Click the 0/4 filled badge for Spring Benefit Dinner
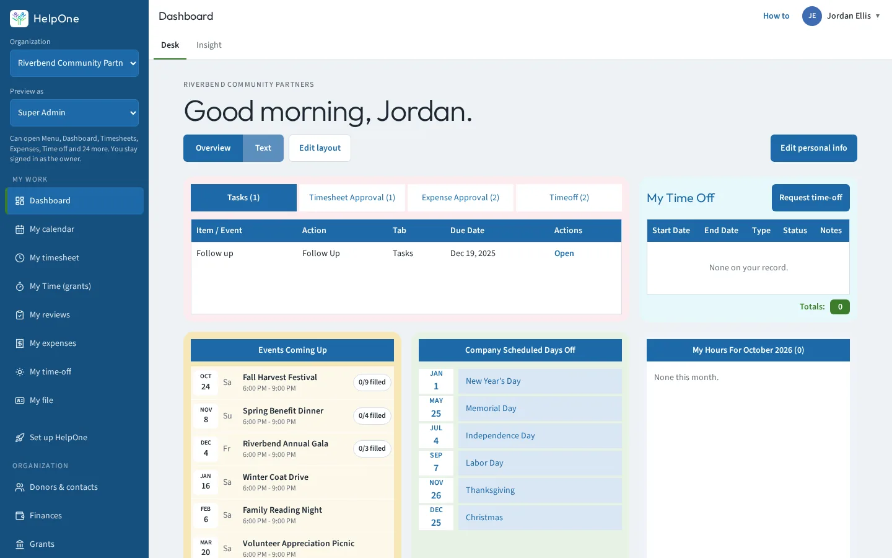Viewport: 892px width, 558px height. 372,415
